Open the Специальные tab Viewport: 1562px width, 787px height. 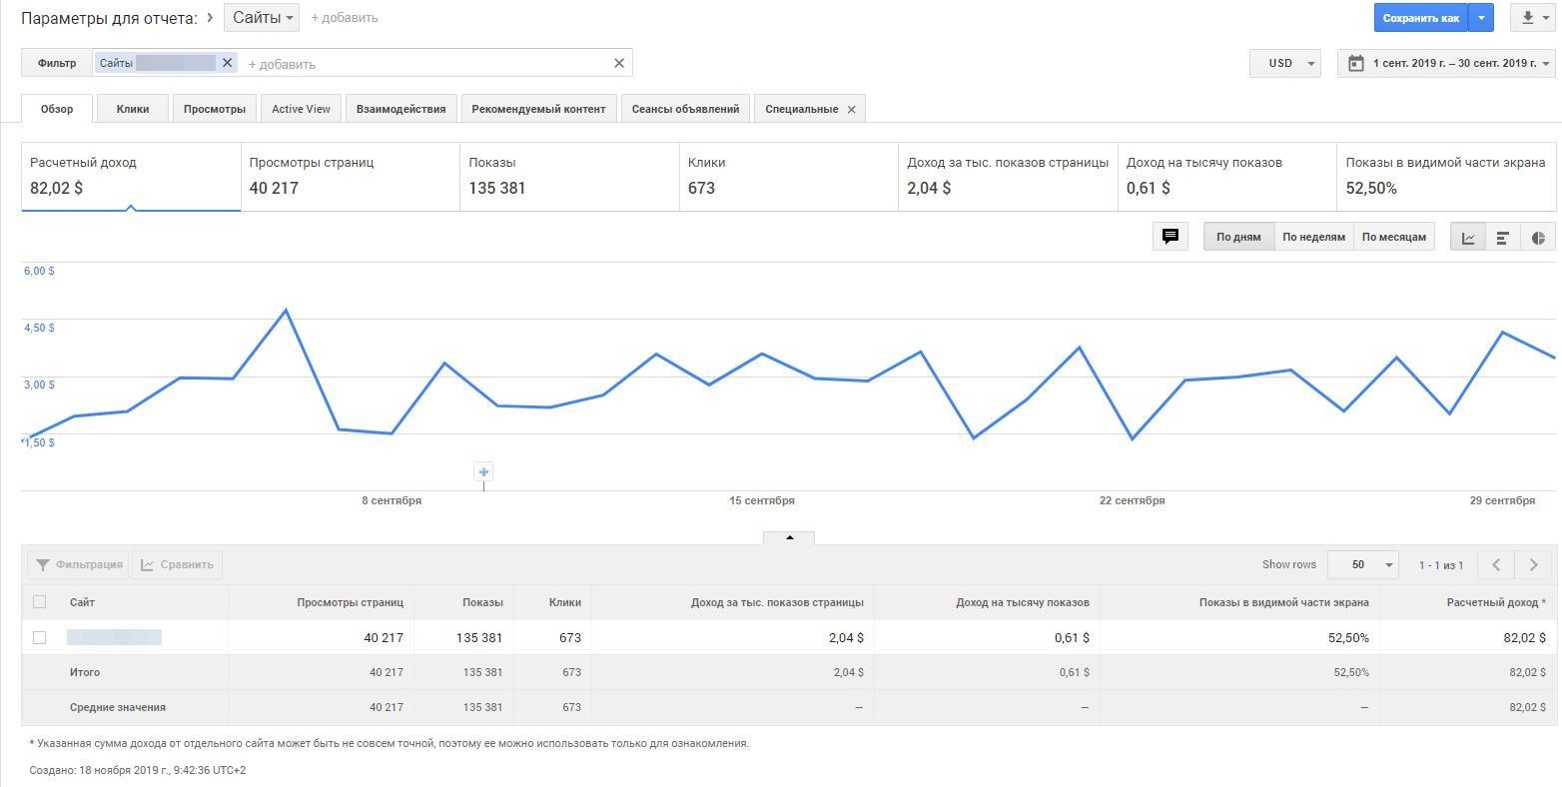[801, 109]
